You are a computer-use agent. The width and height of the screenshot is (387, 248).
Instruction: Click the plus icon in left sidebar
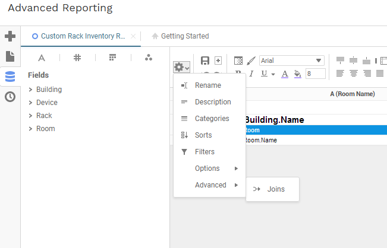[x=10, y=36]
